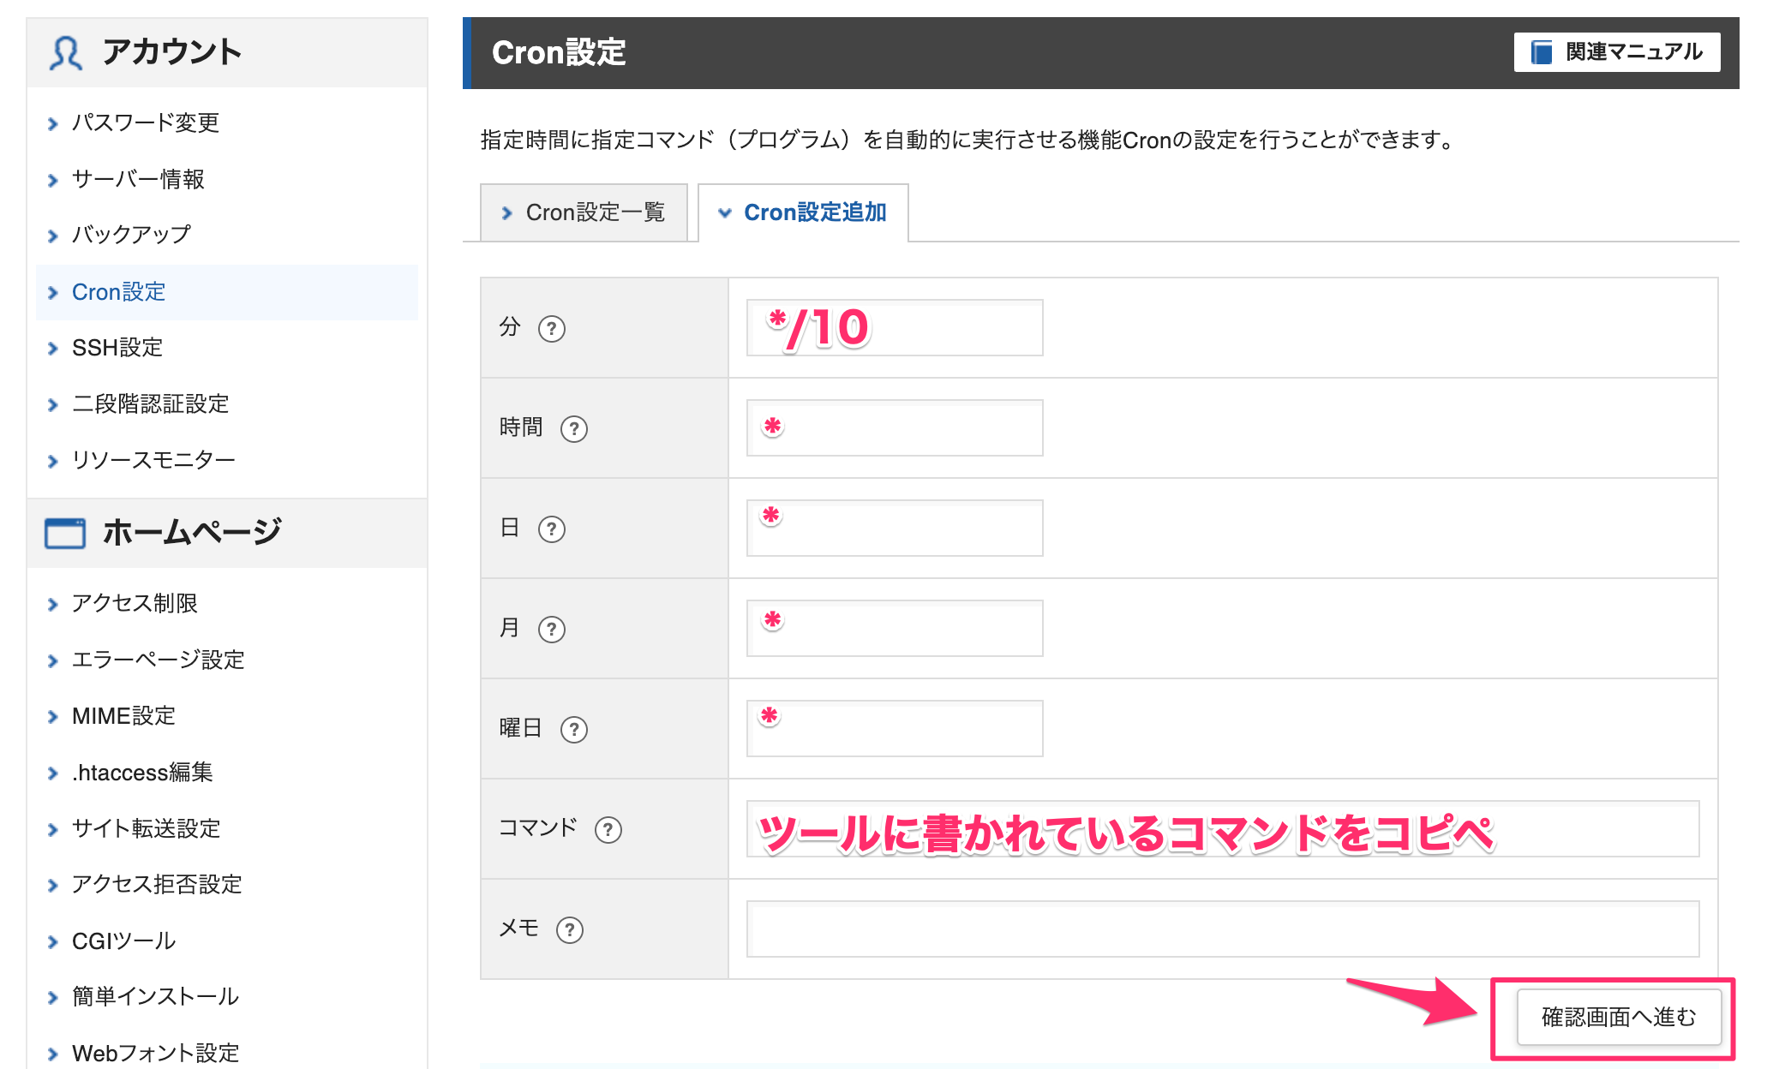1791x1069 pixels.
Task: Select the Cron設定追加 tab
Action: point(804,212)
